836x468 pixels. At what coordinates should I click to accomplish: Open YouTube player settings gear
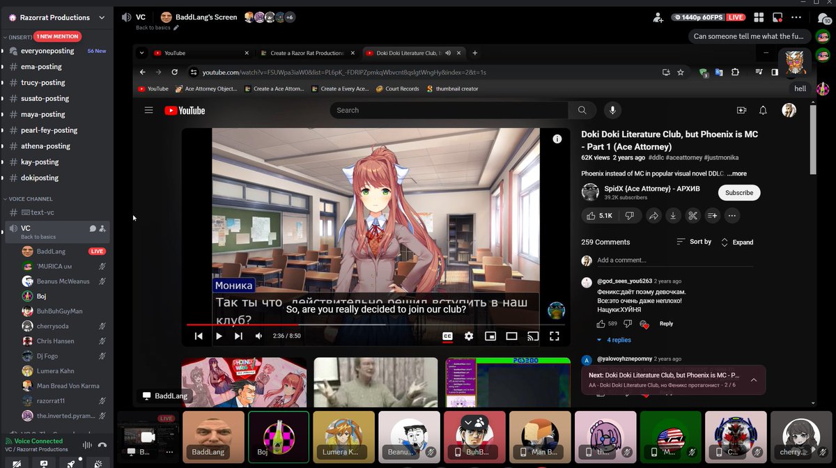click(469, 336)
